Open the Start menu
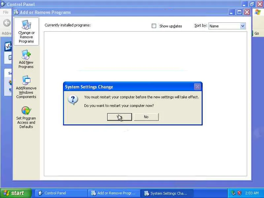Image resolution: width=264 pixels, height=198 pixels. [x=16, y=193]
